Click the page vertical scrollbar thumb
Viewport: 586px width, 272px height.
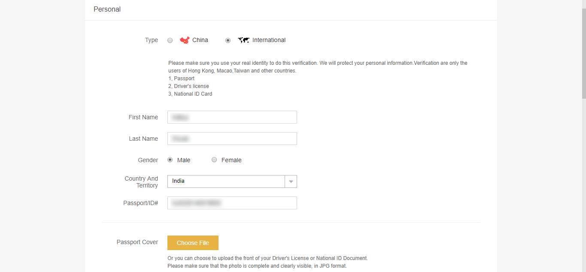(x=583, y=51)
